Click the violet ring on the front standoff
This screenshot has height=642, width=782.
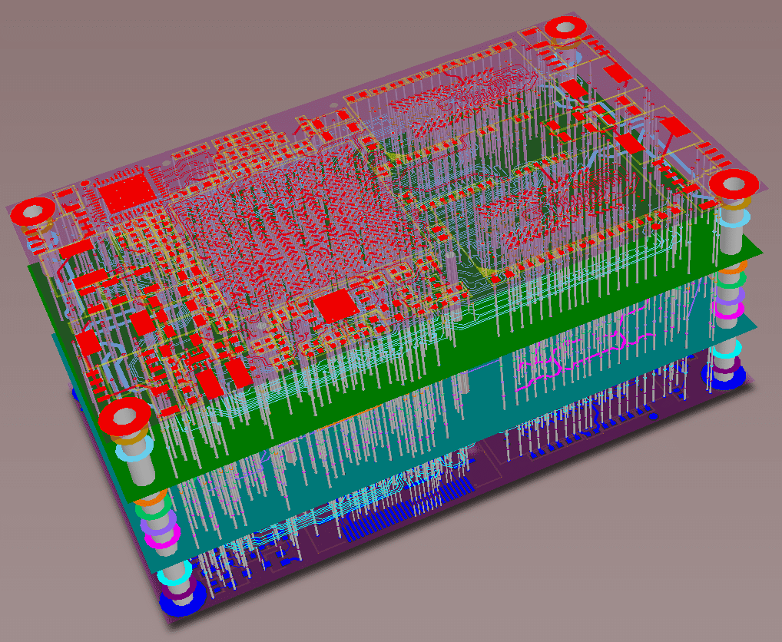(158, 525)
